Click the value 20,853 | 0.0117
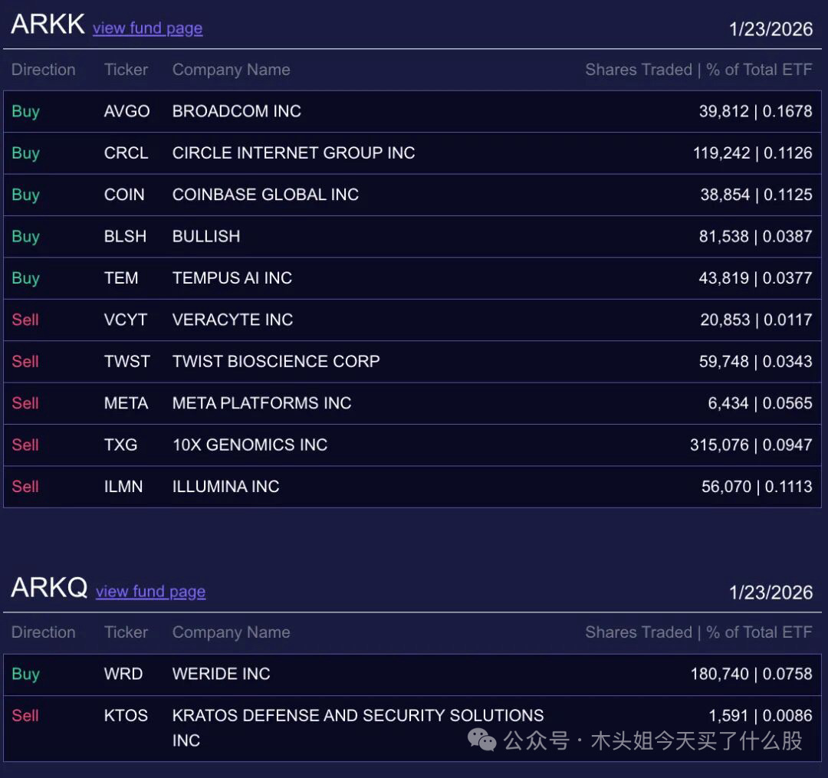 coord(757,320)
